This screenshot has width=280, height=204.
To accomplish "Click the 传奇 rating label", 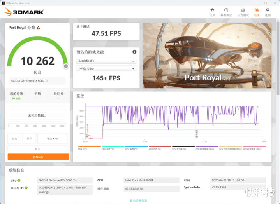I will [37, 72].
